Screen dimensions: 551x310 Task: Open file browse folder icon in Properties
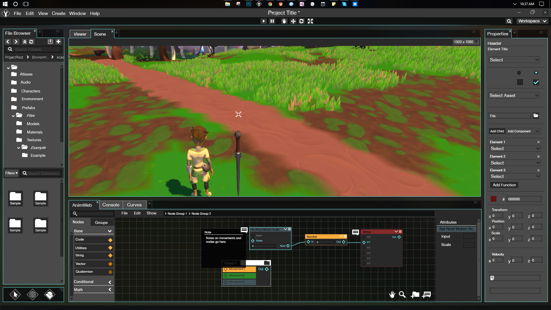coord(536,116)
